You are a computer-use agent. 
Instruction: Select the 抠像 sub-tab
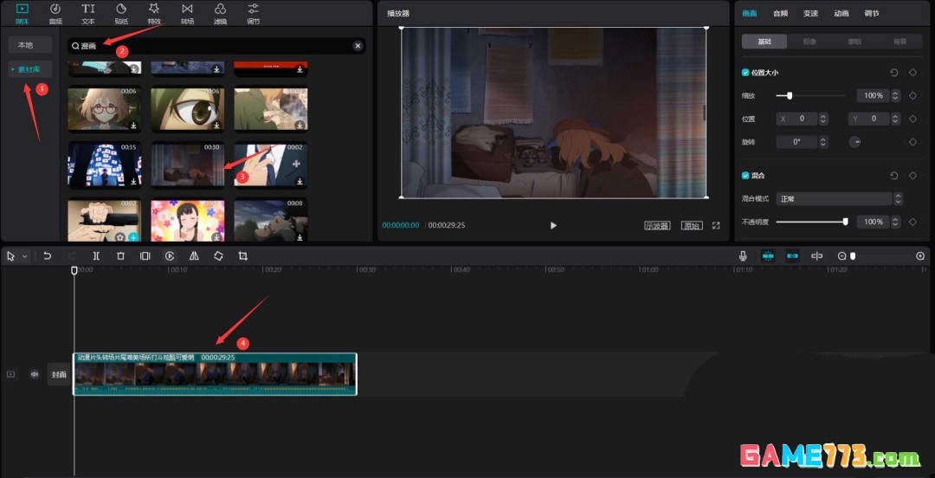pos(809,42)
